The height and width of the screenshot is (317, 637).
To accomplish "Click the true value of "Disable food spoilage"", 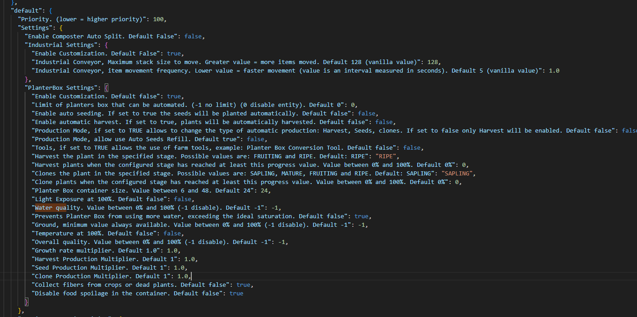I will 236,293.
